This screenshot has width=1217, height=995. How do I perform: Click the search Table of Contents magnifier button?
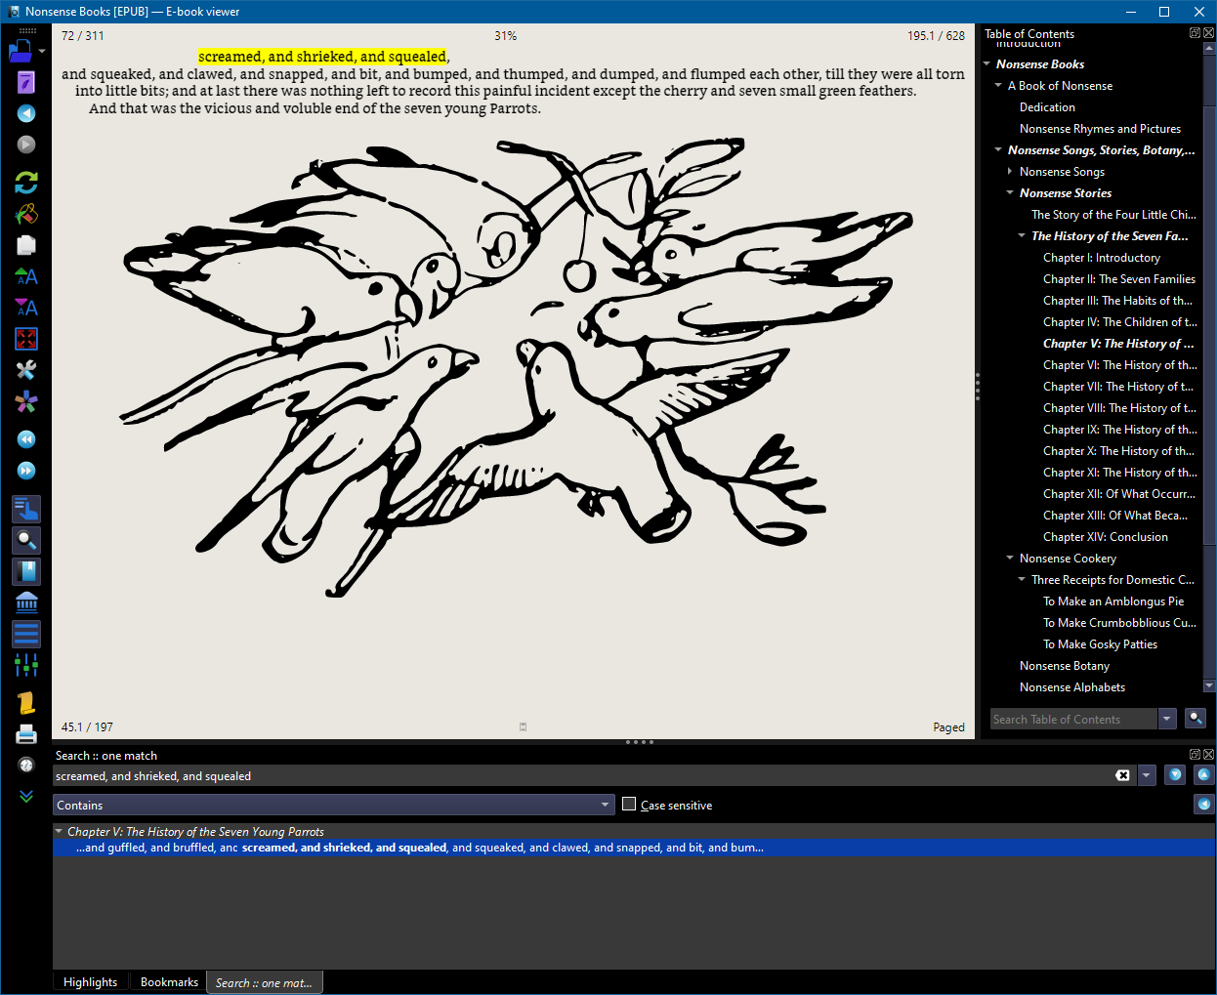[x=1195, y=719]
